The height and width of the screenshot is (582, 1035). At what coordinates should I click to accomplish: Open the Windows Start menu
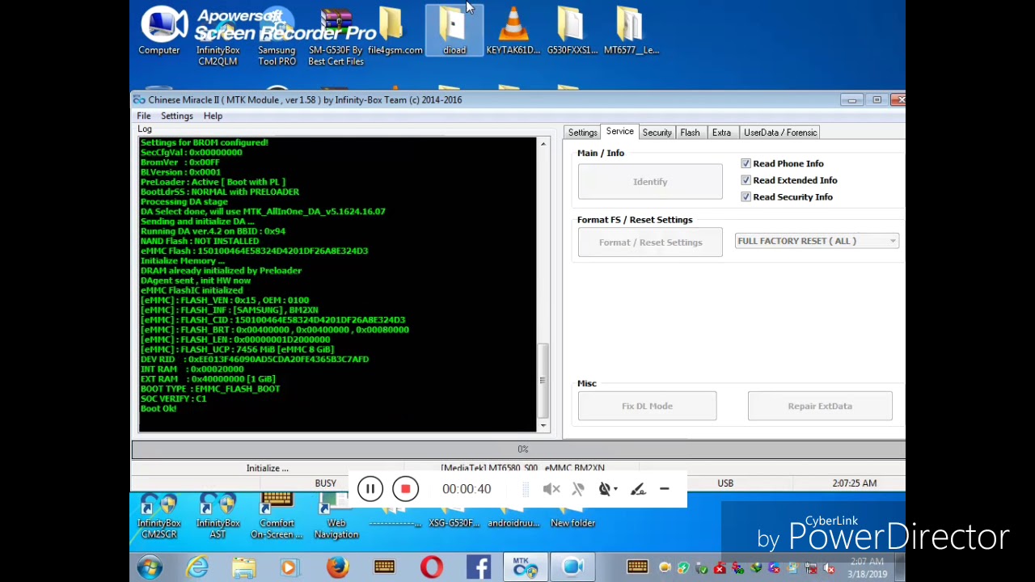[150, 567]
